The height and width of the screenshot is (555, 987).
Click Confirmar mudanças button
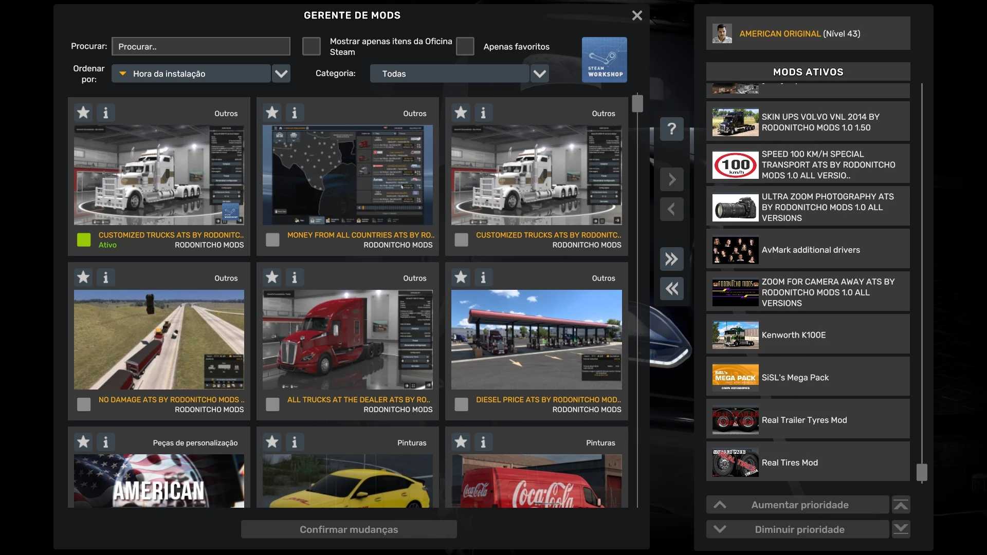point(349,529)
